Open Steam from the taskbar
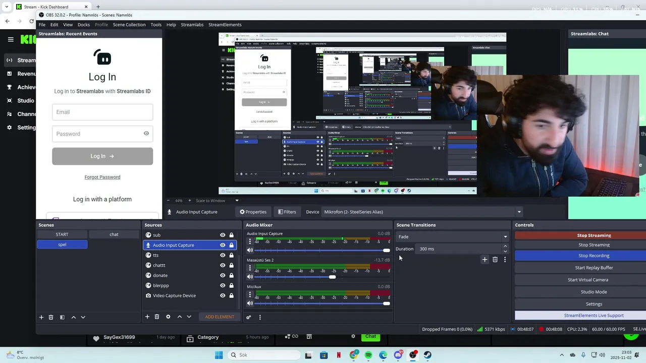This screenshot has height=363, width=646. click(x=428, y=355)
